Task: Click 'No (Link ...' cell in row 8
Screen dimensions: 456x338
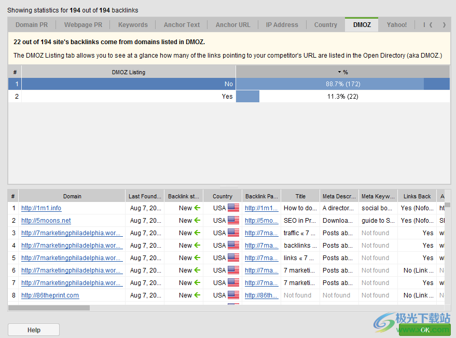Action: coord(417,295)
